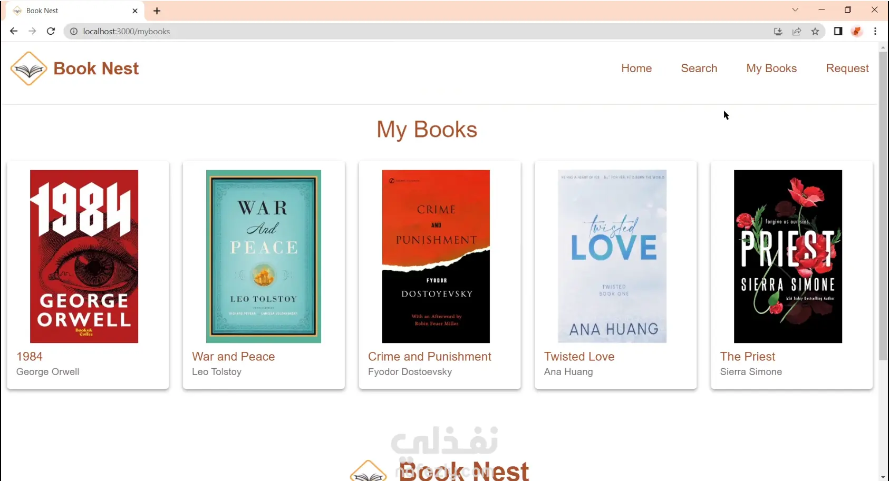Click the address bar URL field
The height and width of the screenshot is (481, 889).
[x=369, y=31]
